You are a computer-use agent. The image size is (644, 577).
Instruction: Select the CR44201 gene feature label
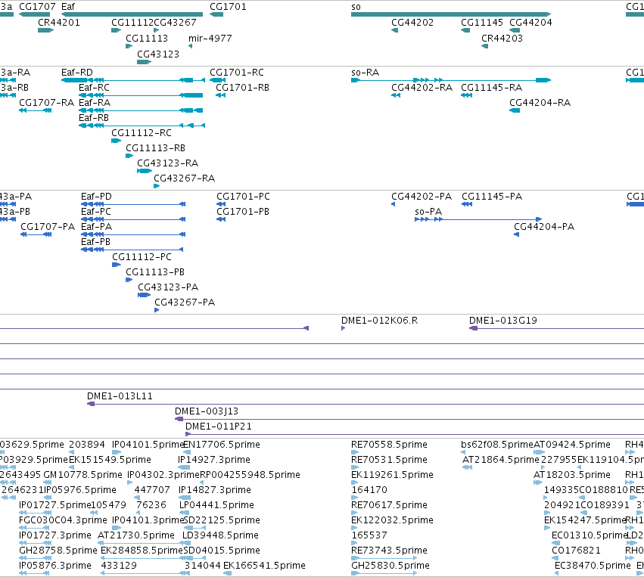(59, 23)
